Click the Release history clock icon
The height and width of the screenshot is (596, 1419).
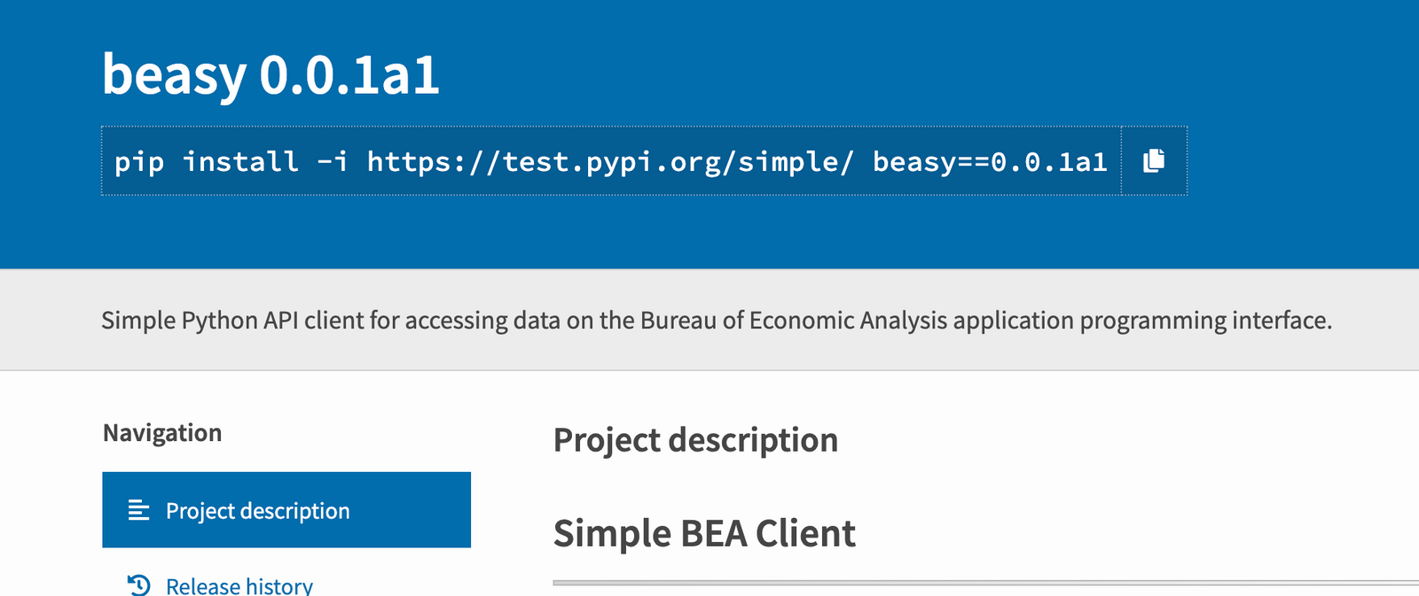pos(139,585)
